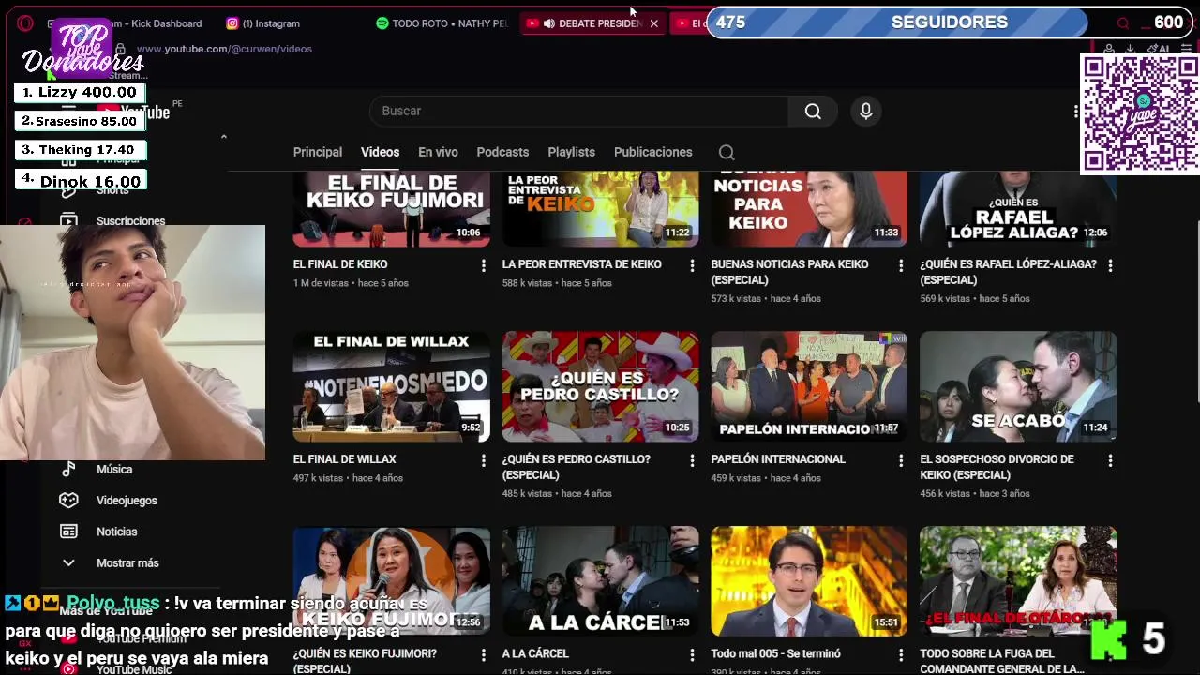Open options menu for LA PEOR ENTREVISTA DE KEIKO

693,265
